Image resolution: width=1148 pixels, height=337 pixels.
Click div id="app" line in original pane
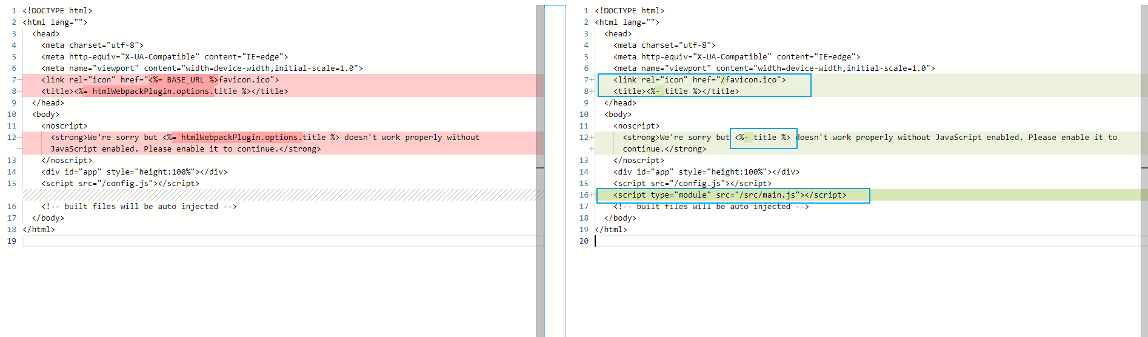point(135,172)
